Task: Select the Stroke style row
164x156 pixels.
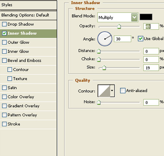Action: click(x=28, y=124)
